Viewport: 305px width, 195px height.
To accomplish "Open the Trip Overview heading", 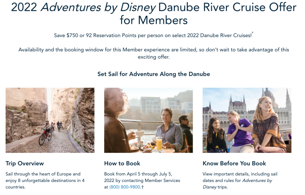I will click(24, 163).
